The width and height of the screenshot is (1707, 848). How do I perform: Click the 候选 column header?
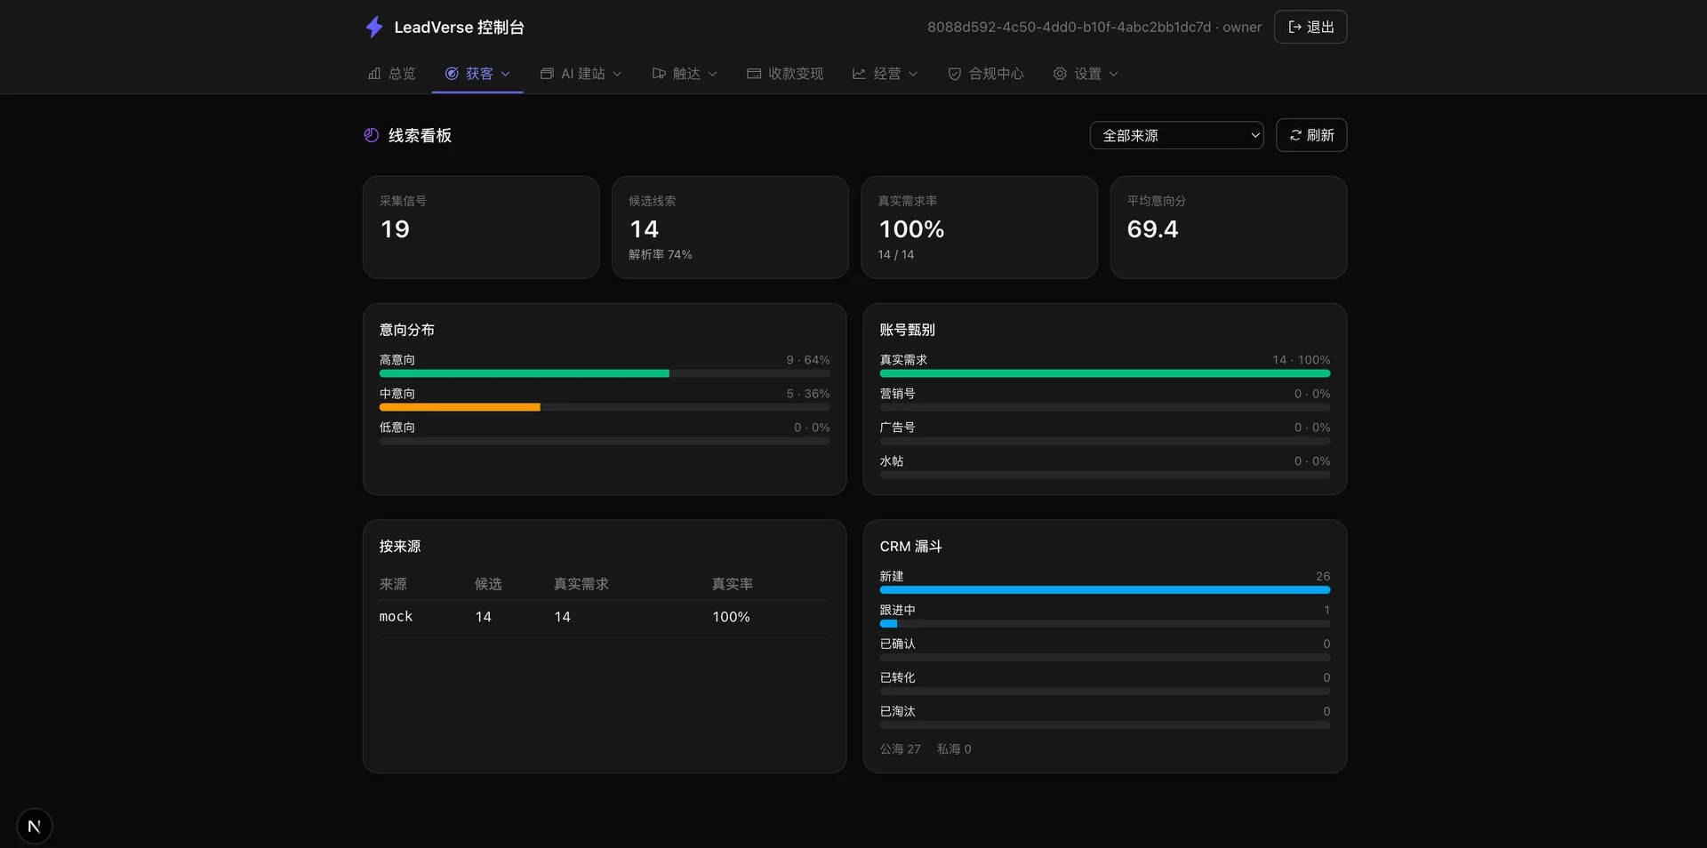click(x=488, y=584)
